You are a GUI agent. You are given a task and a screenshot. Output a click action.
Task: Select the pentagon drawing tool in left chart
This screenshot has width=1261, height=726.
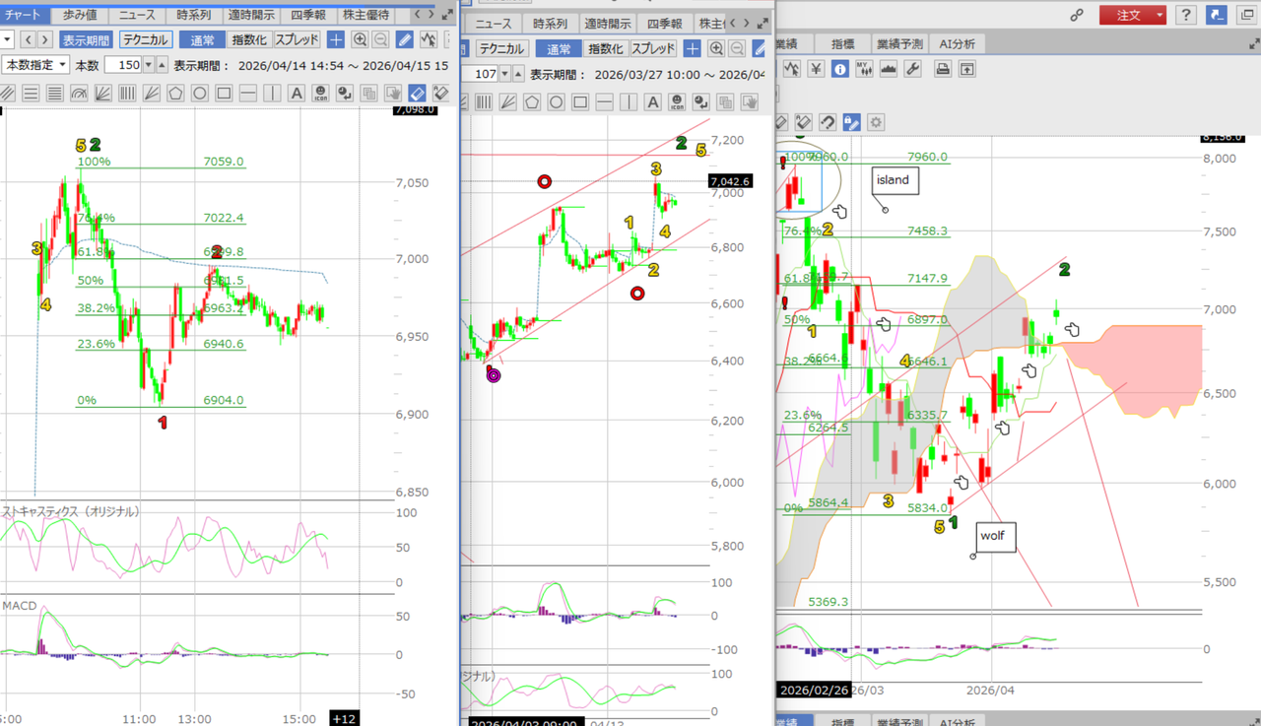[x=175, y=94]
